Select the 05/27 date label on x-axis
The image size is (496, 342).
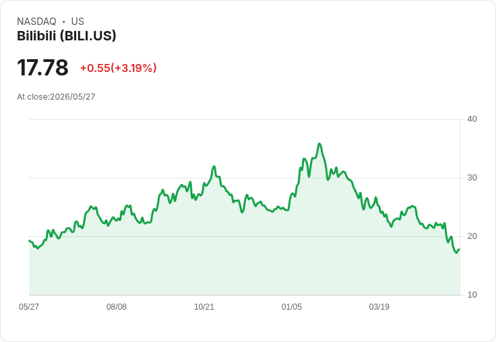point(29,306)
